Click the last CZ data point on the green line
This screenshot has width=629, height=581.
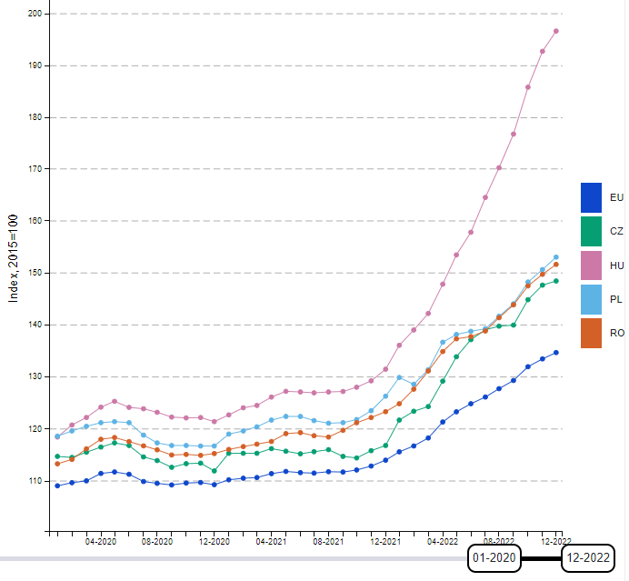click(556, 281)
